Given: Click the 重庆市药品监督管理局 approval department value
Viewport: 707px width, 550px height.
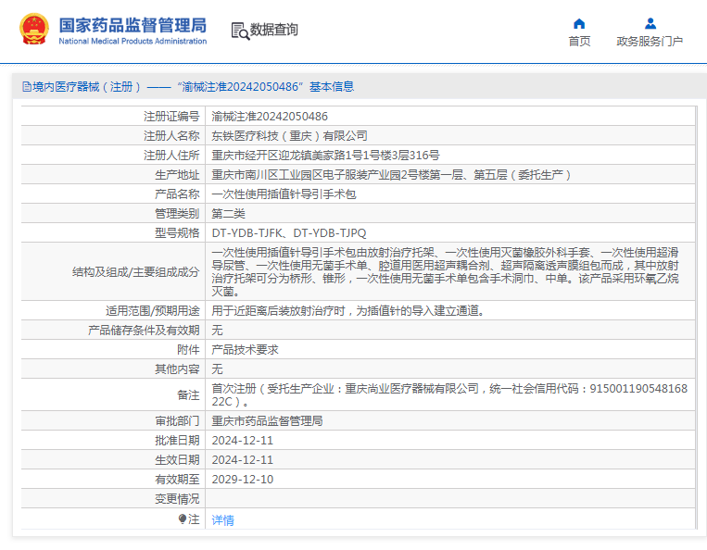Looking at the screenshot, I should click(x=267, y=420).
